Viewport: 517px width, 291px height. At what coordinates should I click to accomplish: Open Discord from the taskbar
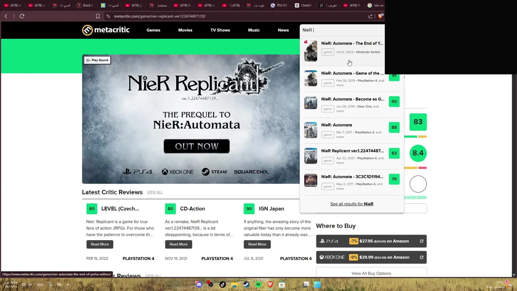[x=198, y=285]
